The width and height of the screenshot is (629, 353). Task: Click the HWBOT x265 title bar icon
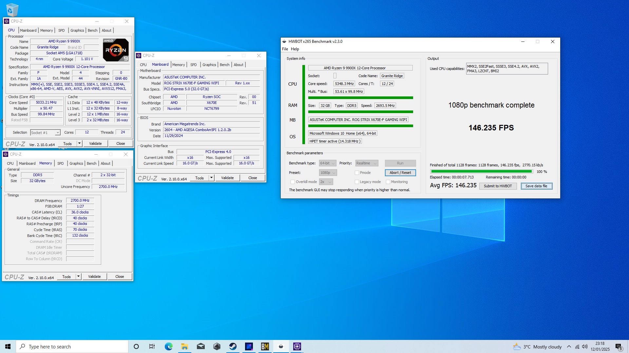click(284, 42)
